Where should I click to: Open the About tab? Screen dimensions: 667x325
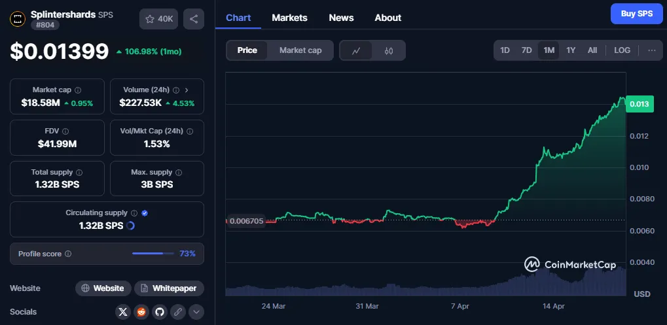coord(388,18)
